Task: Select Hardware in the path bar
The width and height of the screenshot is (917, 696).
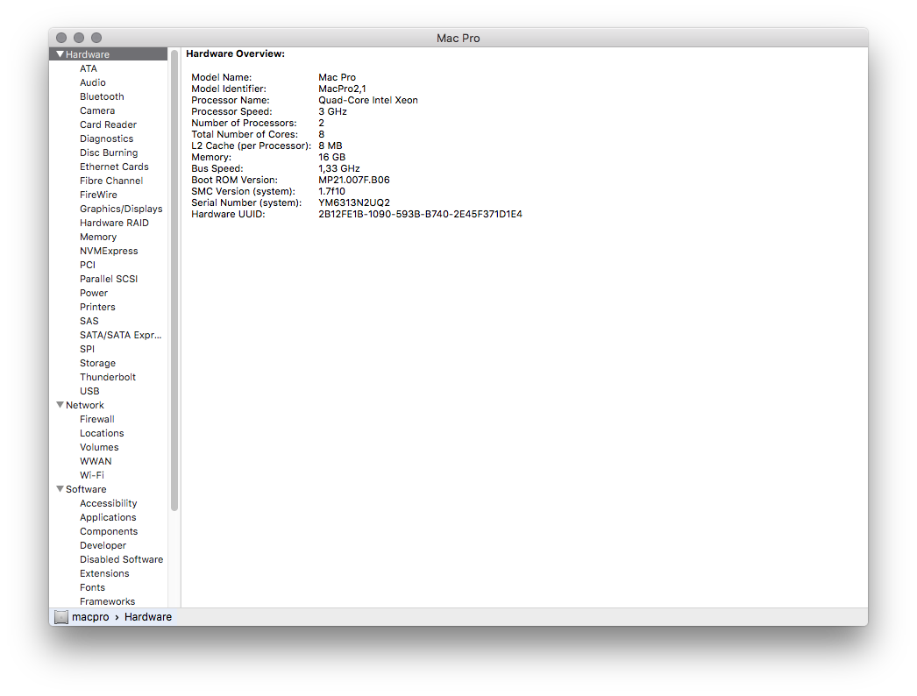Action: coord(148,617)
